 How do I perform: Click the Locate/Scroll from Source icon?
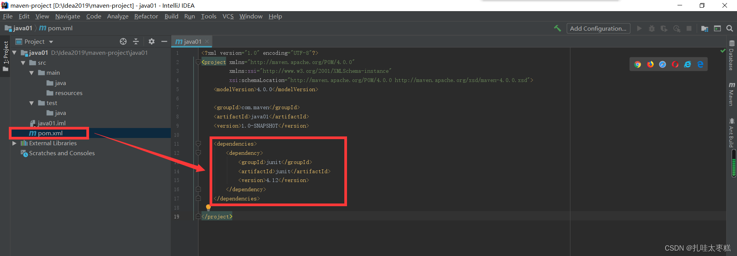tap(123, 41)
